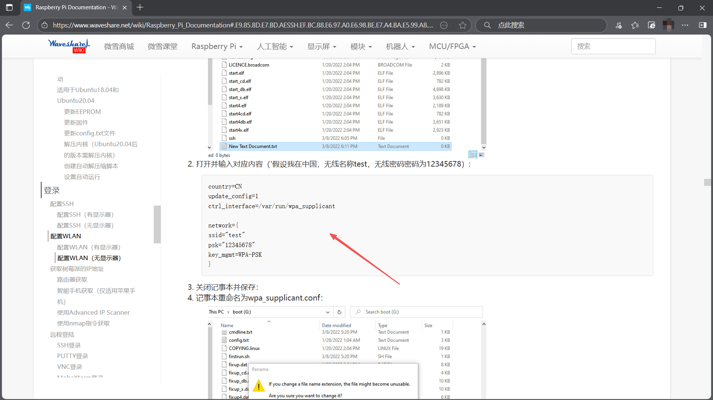Viewport: 713px width, 400px height.
Task: Jump to 创建自动解压缩脚本 section
Action: click(x=91, y=166)
